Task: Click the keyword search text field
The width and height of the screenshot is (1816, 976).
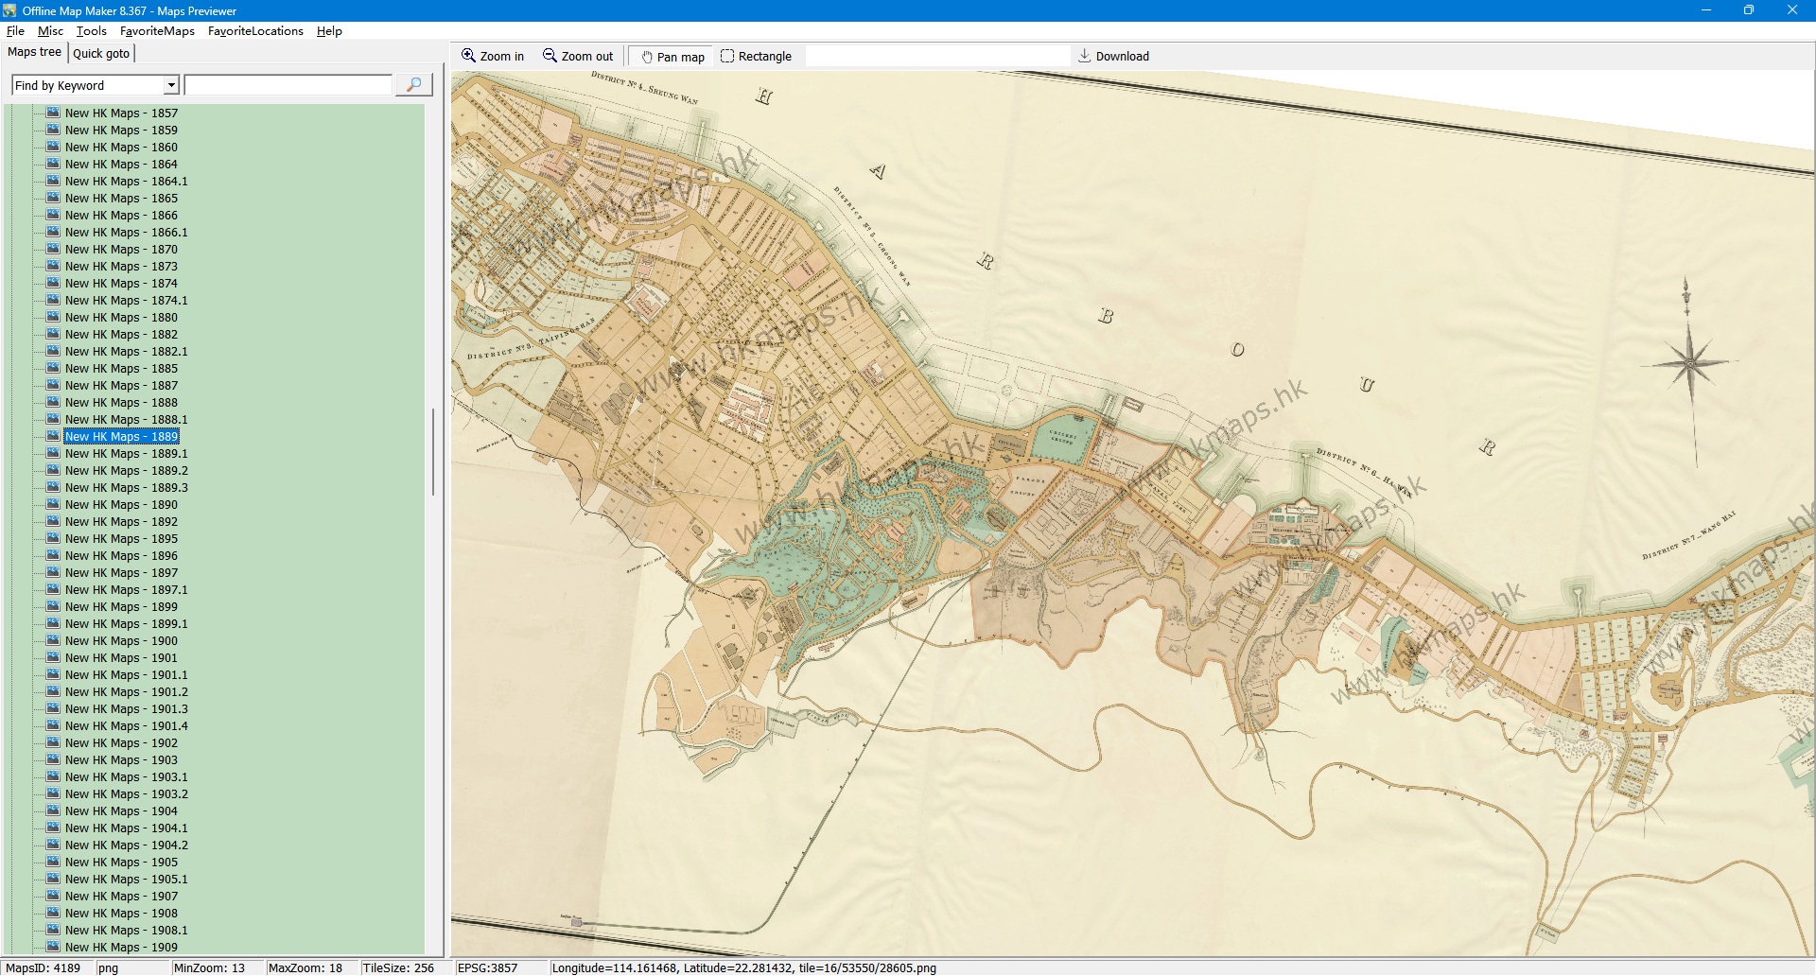Action: point(288,85)
